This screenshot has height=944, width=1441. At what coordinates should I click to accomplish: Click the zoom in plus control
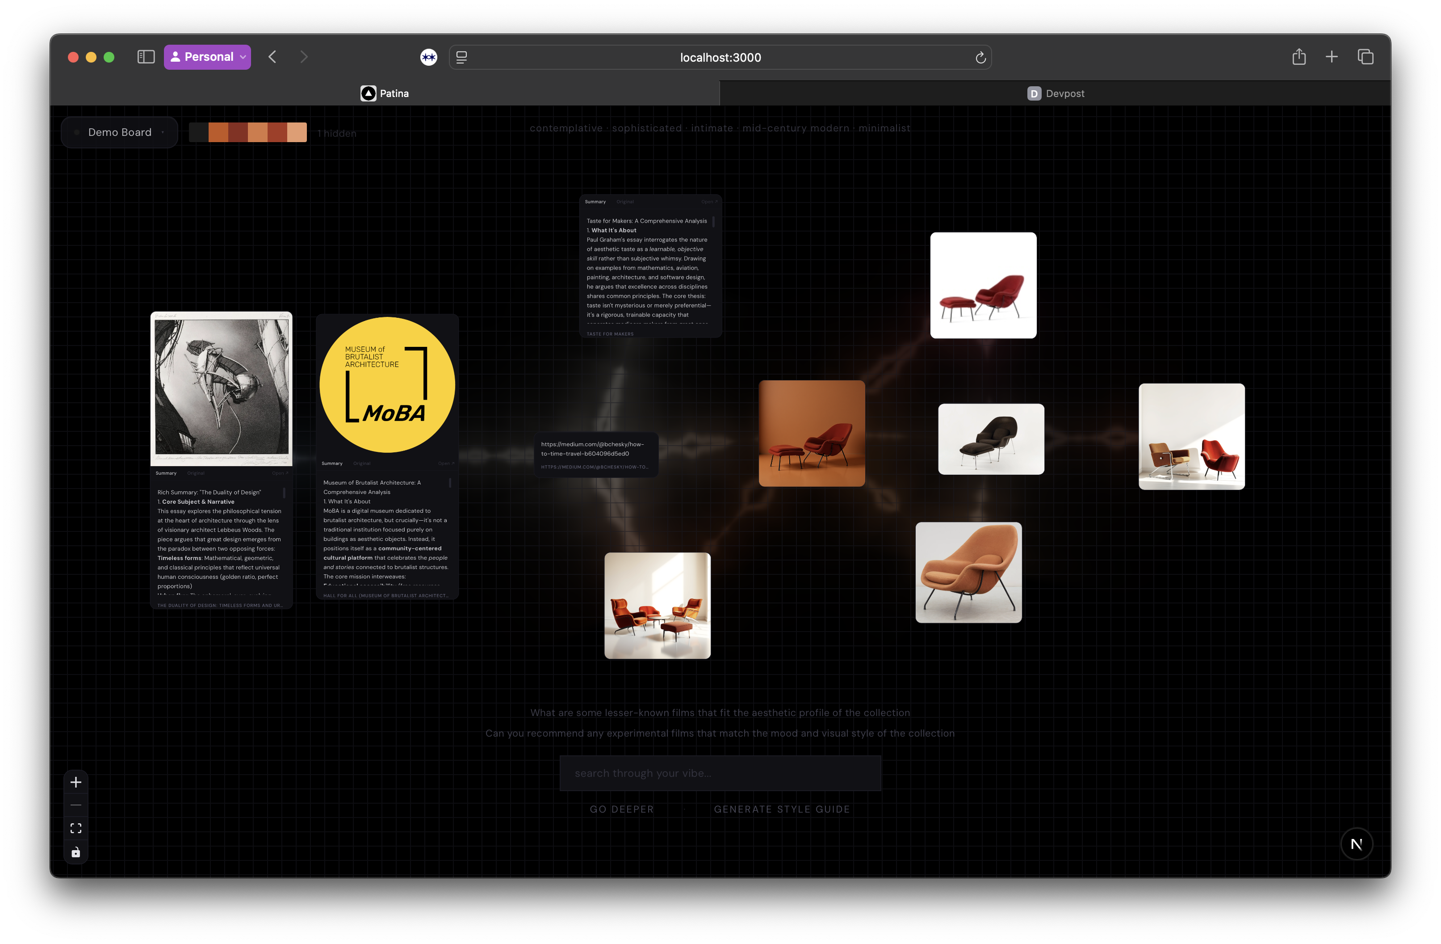tap(75, 782)
